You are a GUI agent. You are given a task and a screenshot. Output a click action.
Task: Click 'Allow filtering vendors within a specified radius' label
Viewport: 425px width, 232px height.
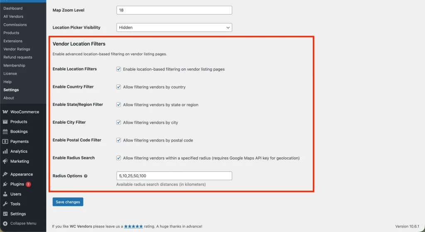[167, 158]
